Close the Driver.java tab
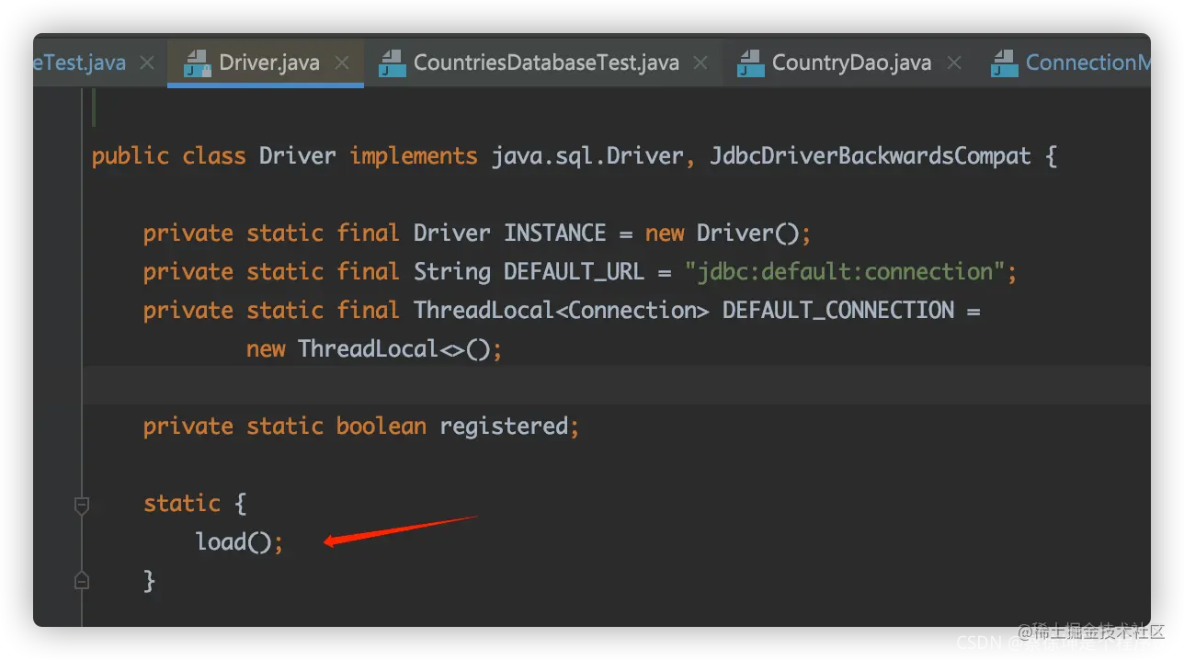Image resolution: width=1184 pixels, height=660 pixels. coord(342,63)
